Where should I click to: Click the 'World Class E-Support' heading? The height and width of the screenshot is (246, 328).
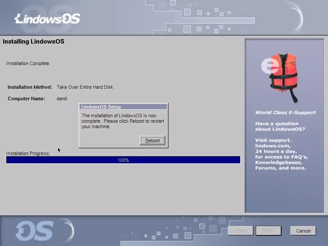click(285, 112)
